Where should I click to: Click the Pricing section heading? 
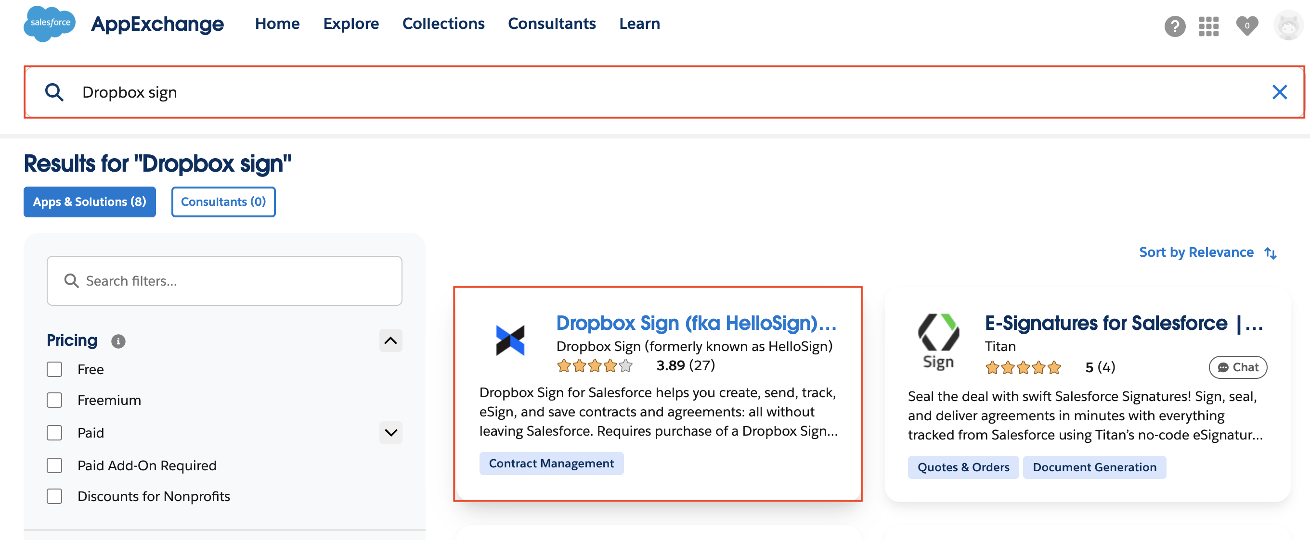coord(72,340)
